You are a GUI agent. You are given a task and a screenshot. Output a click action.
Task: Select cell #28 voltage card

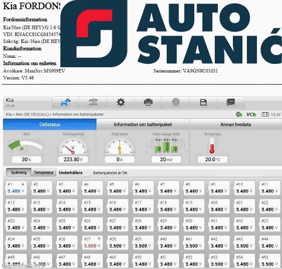(x=143, y=224)
